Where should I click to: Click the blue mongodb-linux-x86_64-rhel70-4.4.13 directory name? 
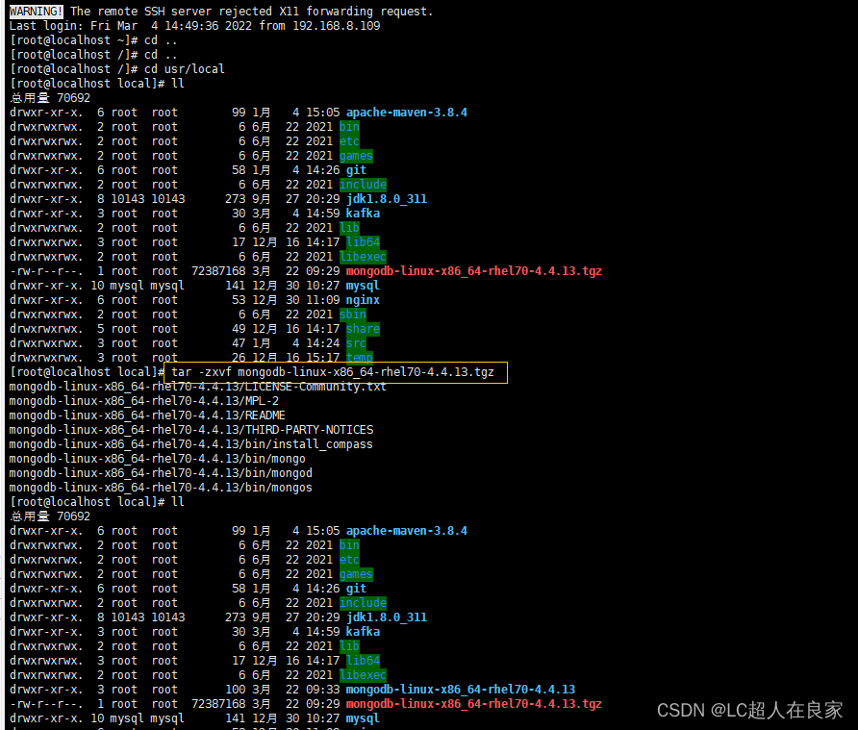point(460,690)
